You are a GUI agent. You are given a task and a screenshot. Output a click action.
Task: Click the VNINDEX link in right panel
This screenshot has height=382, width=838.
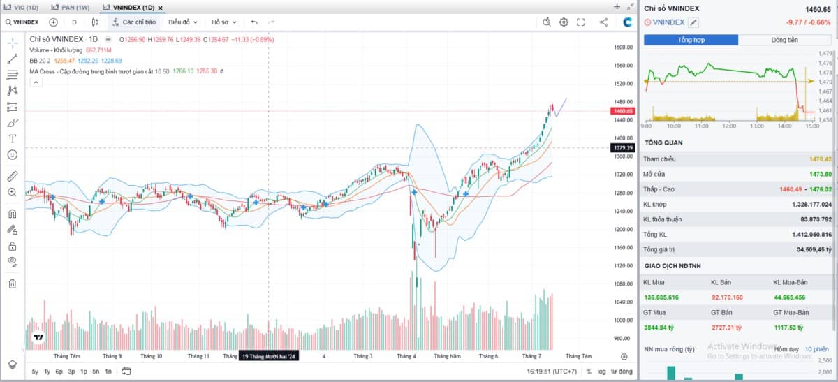[668, 22]
